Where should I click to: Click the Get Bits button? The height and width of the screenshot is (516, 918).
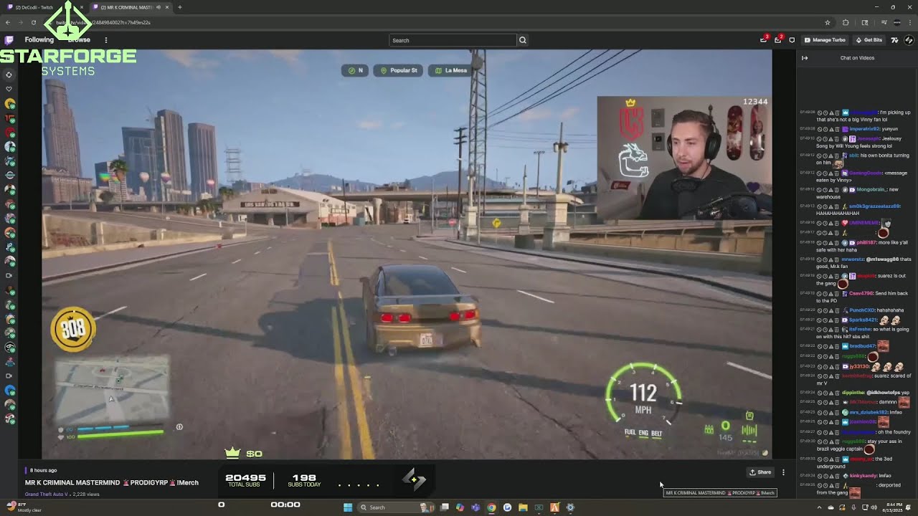869,40
